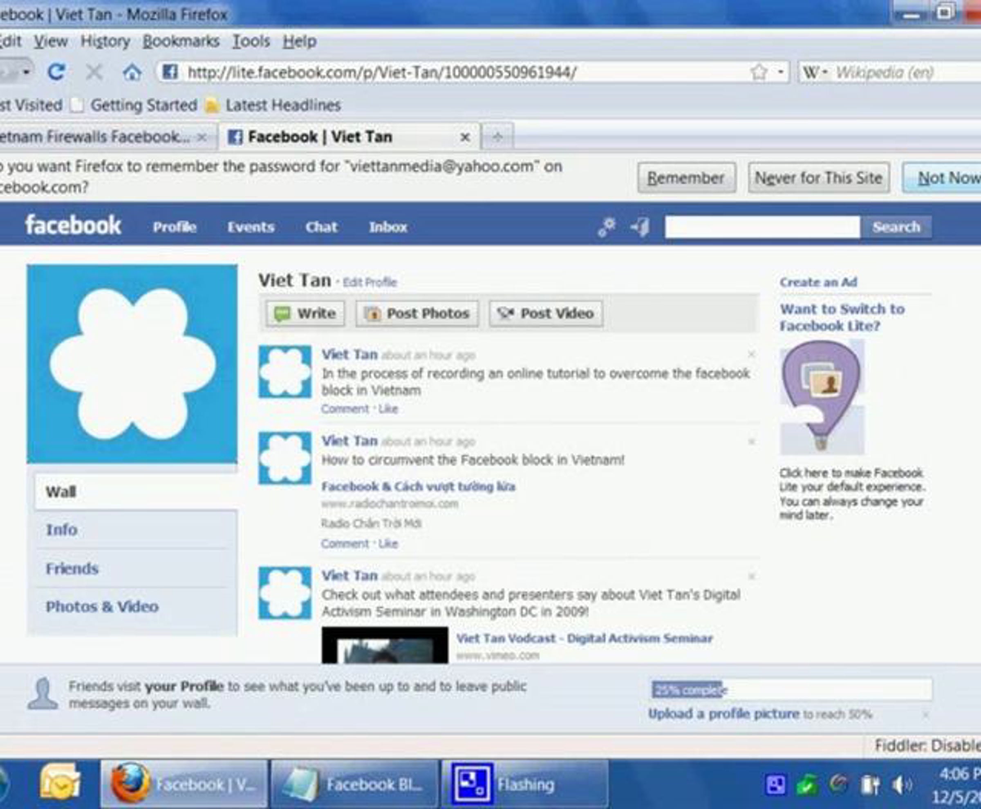Click the volume speaker tray icon
This screenshot has height=809, width=981.
tap(900, 785)
